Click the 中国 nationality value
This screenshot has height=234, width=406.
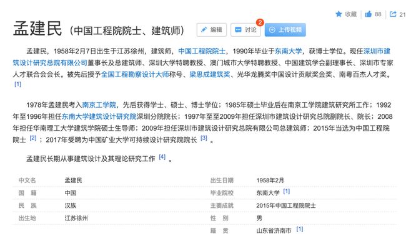click(x=71, y=193)
